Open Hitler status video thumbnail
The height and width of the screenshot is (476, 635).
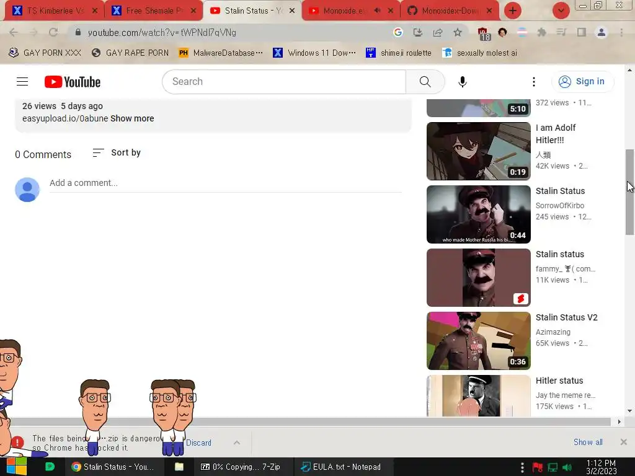point(478,396)
